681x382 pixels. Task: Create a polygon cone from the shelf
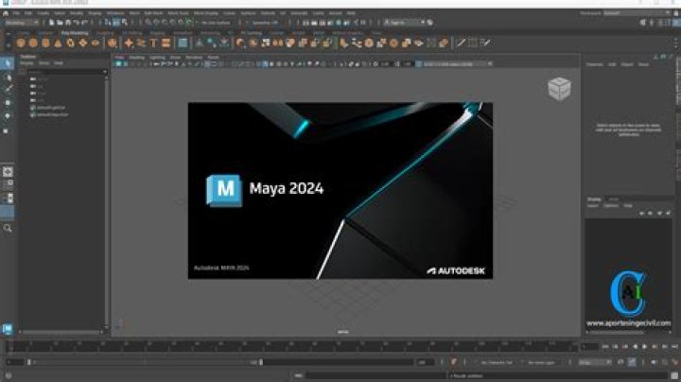(58, 43)
